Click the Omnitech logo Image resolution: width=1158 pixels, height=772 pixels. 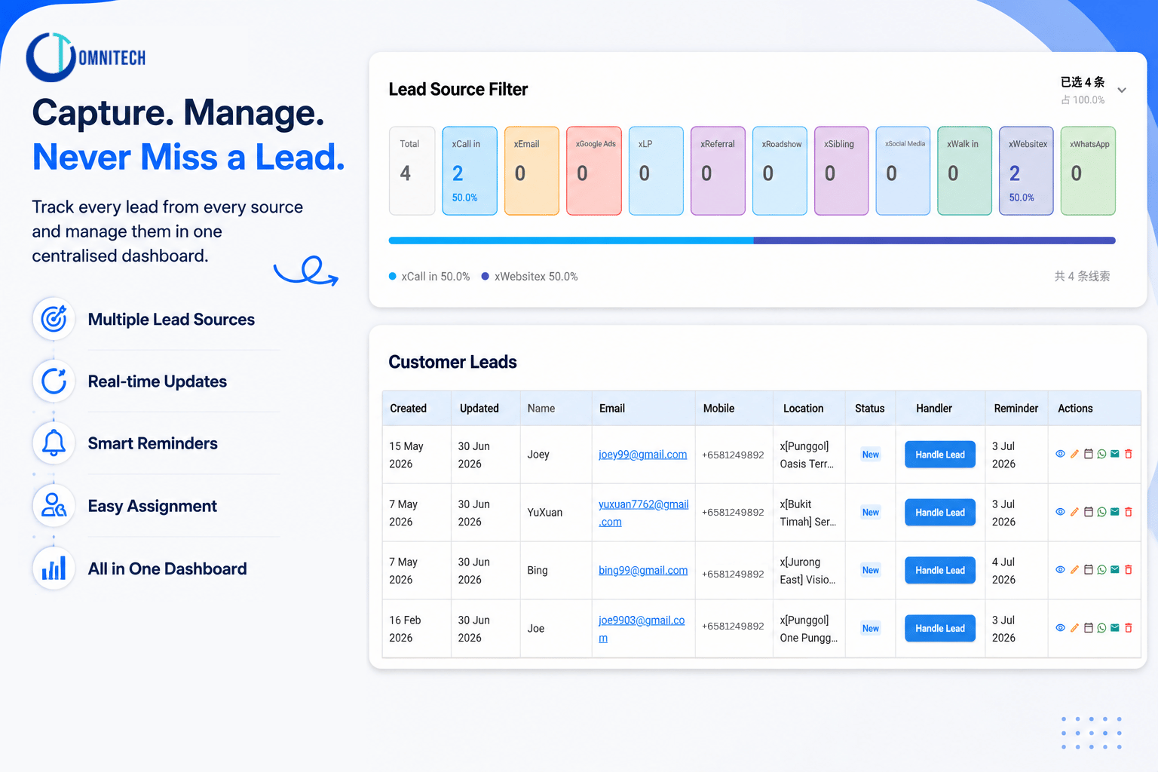[85, 57]
